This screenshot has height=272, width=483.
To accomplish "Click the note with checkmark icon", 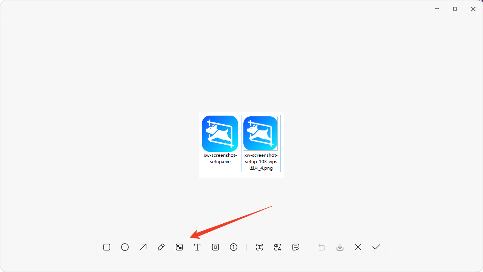I will [296, 247].
